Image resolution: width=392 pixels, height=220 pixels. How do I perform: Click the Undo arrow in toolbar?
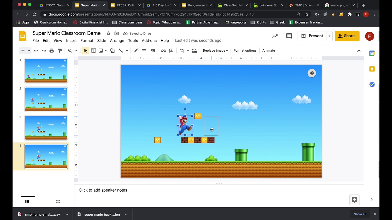click(x=36, y=51)
